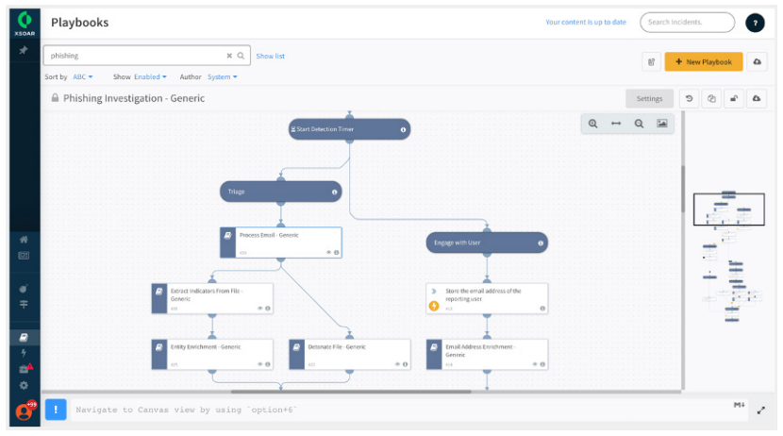Screen dimensions: 783x436
Task: Click the canvas vertical scrollbar
Action: coord(683,190)
